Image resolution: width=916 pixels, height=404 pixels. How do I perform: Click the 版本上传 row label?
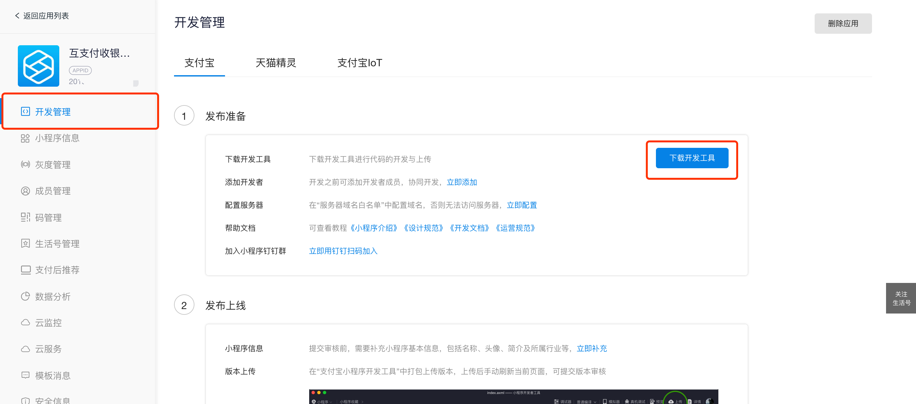click(240, 372)
